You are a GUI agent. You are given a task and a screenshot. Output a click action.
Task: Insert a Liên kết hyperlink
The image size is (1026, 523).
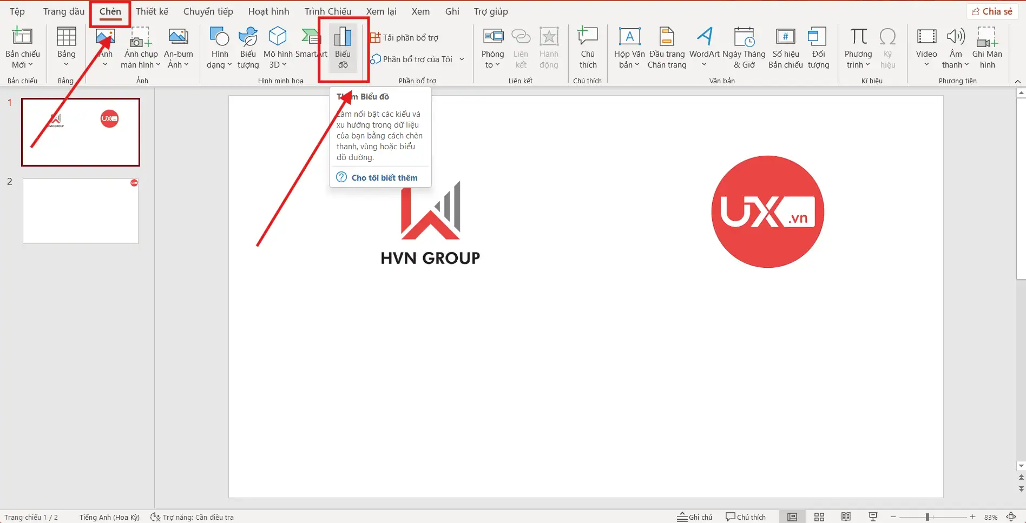(521, 48)
